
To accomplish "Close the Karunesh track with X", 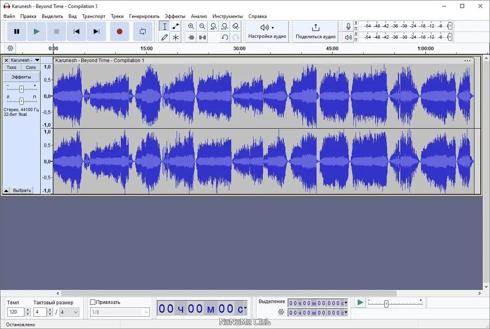I will point(6,60).
